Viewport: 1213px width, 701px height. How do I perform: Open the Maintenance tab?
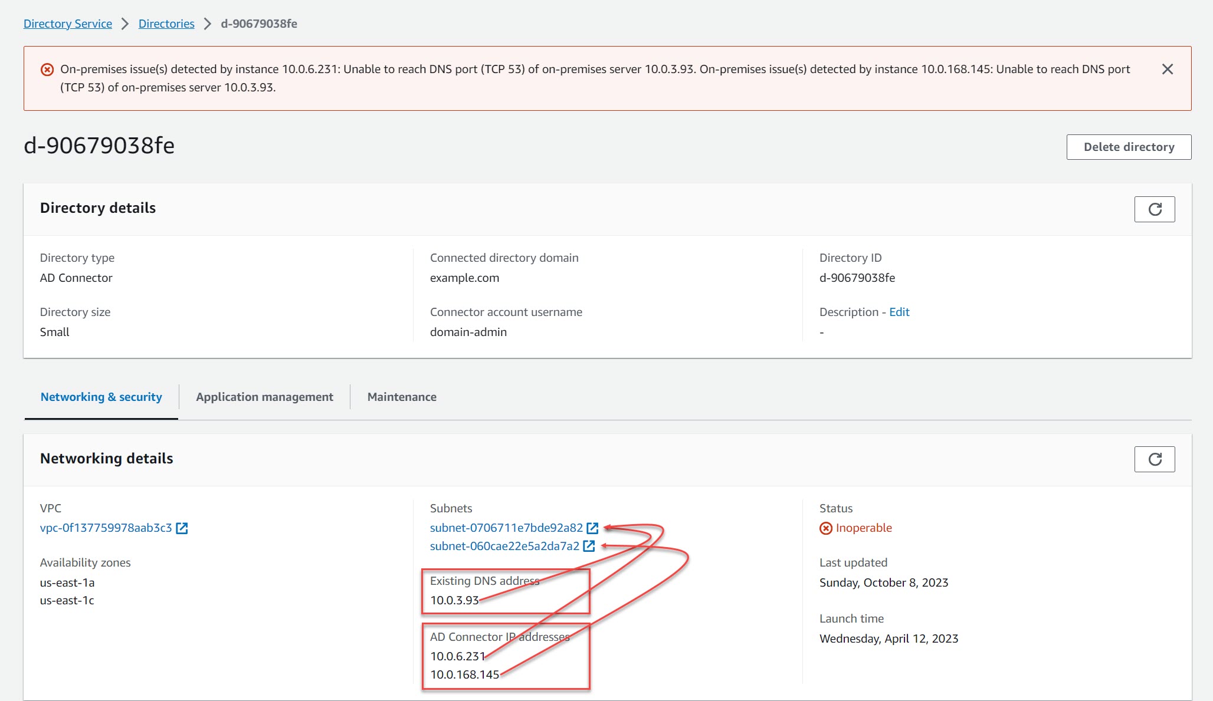coord(402,396)
